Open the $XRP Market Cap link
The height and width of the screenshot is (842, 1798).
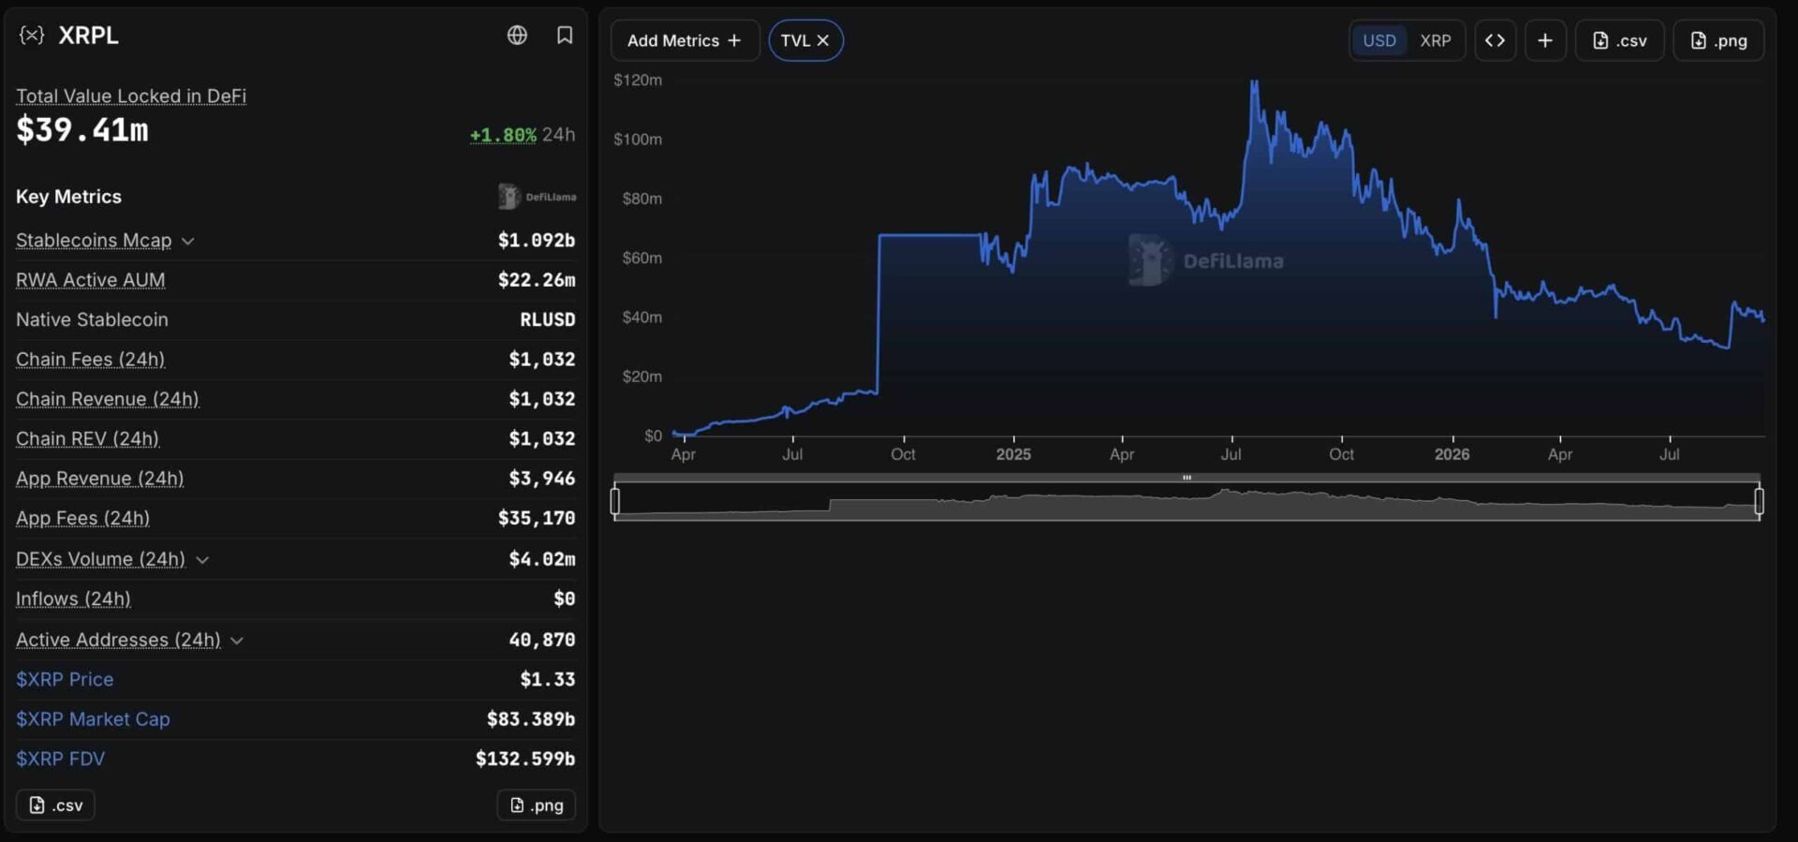click(93, 719)
